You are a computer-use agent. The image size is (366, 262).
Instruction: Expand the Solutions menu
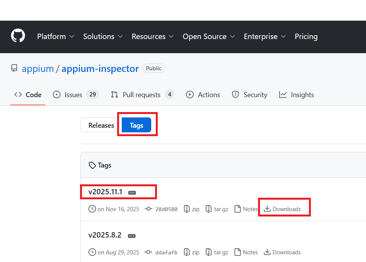103,37
